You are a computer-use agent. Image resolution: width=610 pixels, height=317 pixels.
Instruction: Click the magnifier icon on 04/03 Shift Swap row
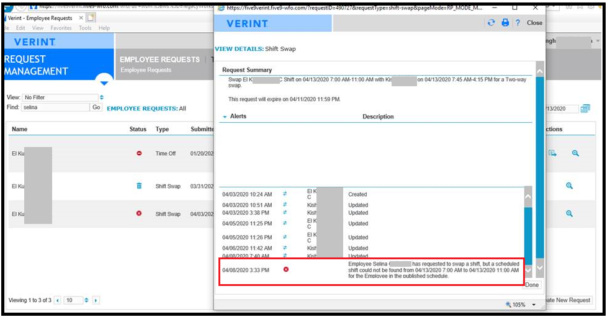tap(569, 213)
